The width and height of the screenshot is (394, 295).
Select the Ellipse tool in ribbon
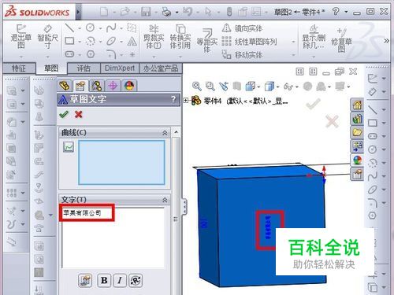(x=111, y=41)
